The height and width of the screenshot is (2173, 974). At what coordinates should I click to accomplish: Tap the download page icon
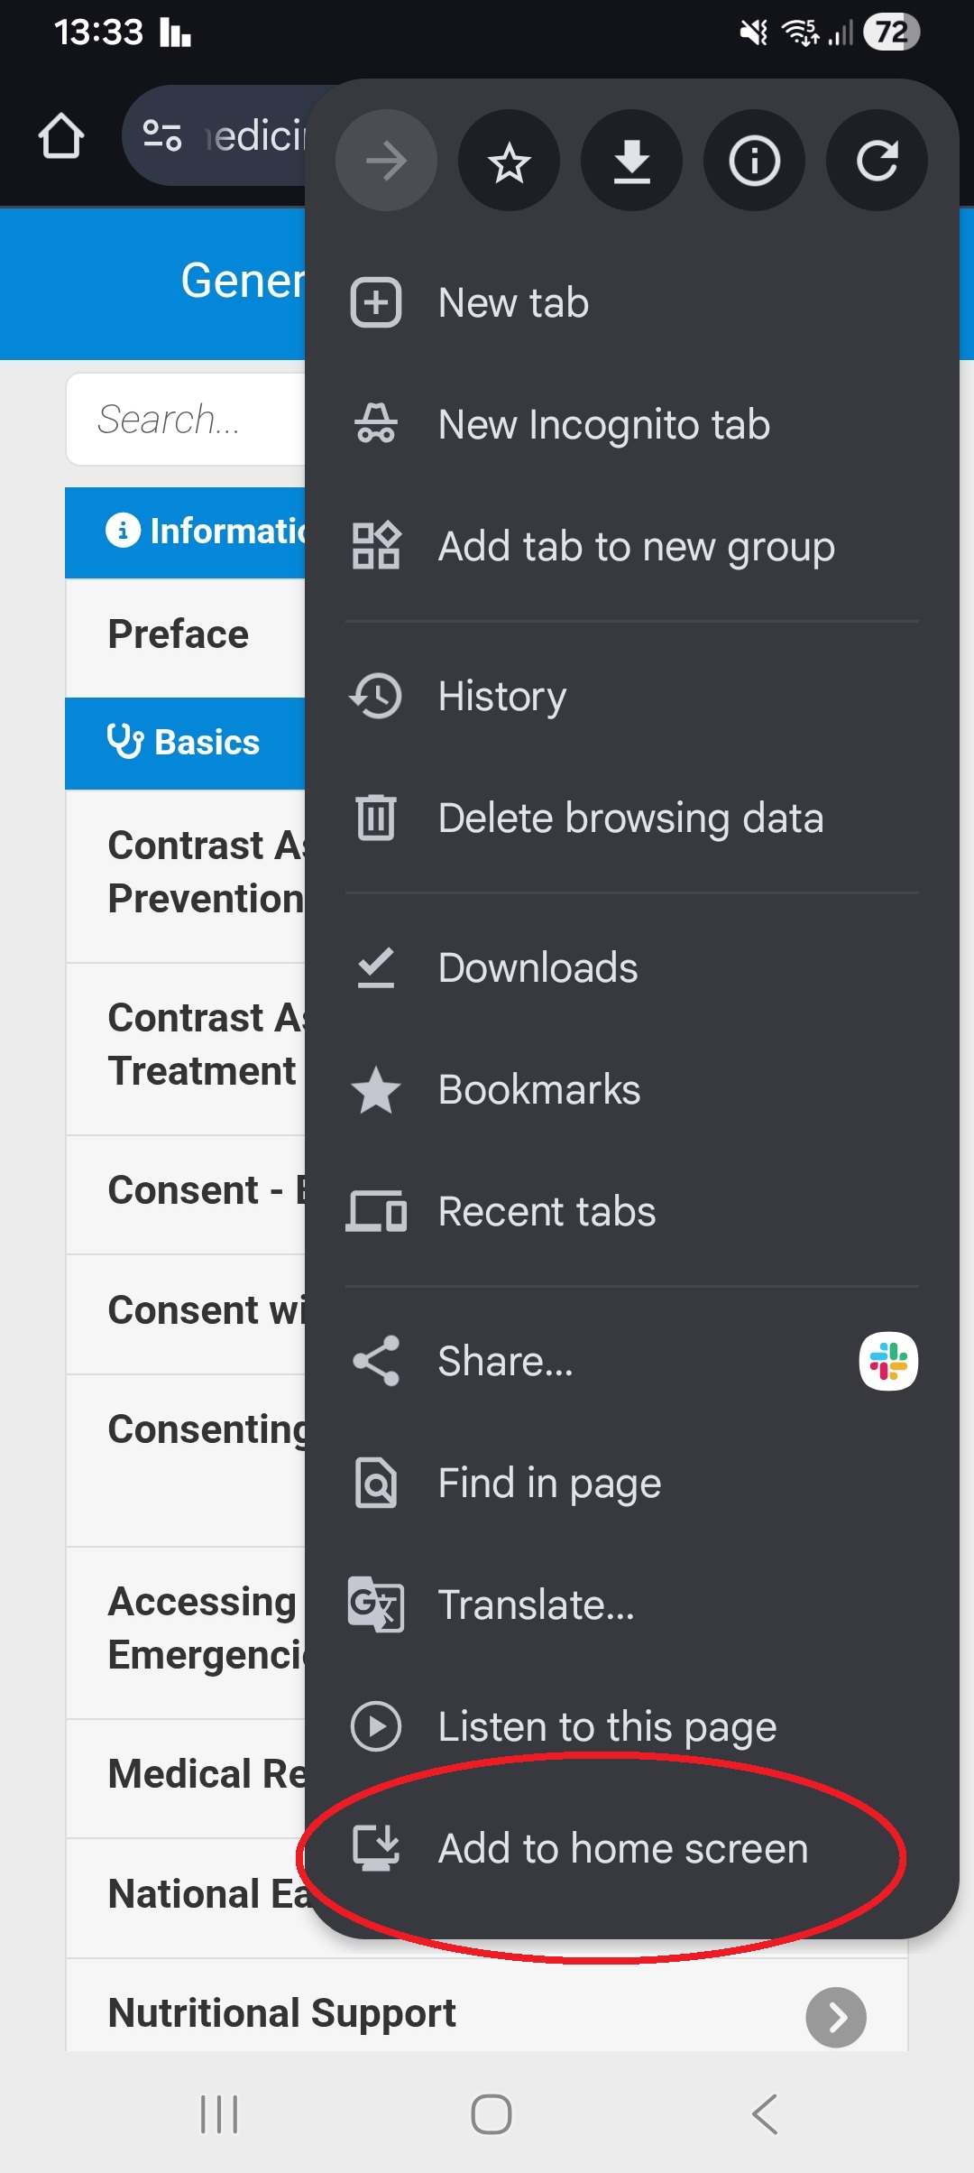(631, 162)
